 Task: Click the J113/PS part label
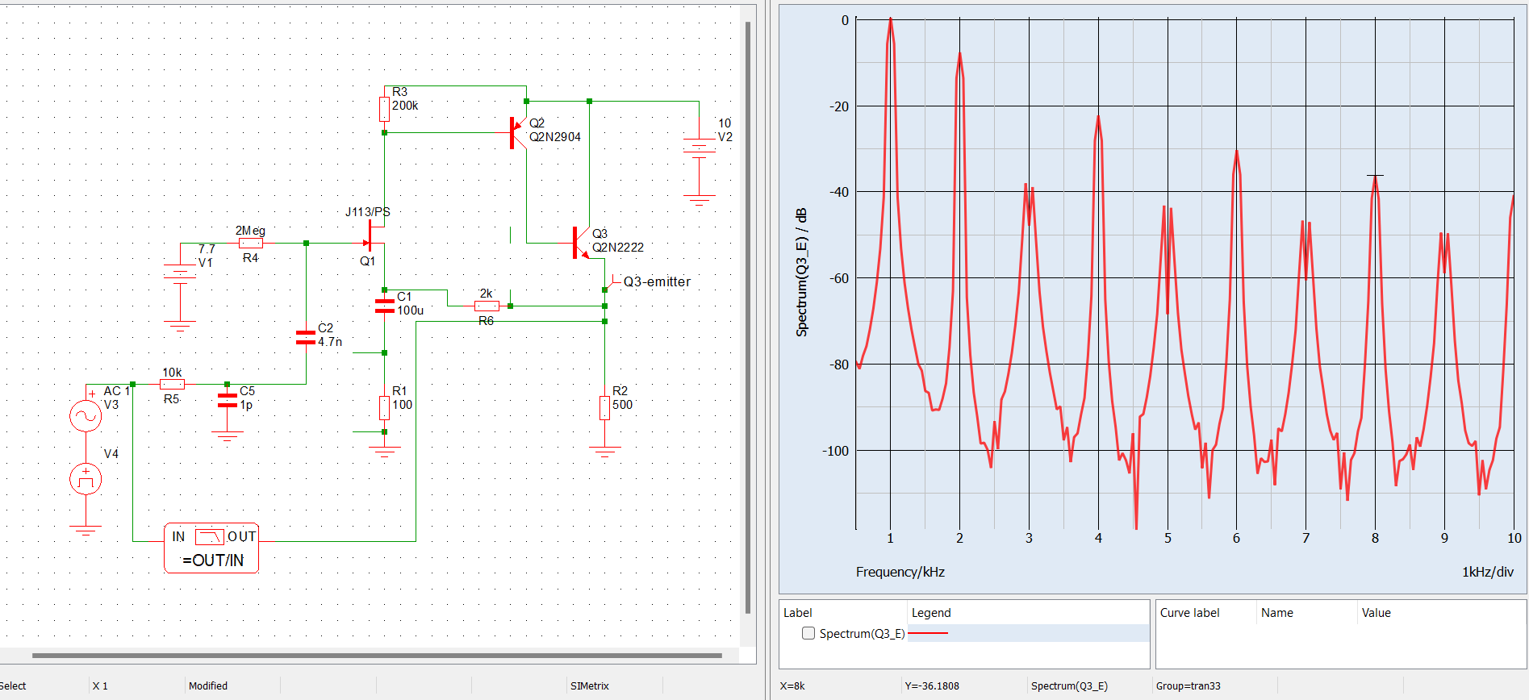pos(368,212)
